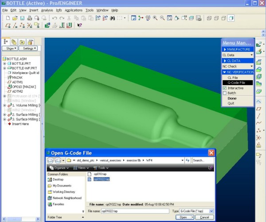Click Done in Menu Manager
The width and height of the screenshot is (266, 222).
232,98
